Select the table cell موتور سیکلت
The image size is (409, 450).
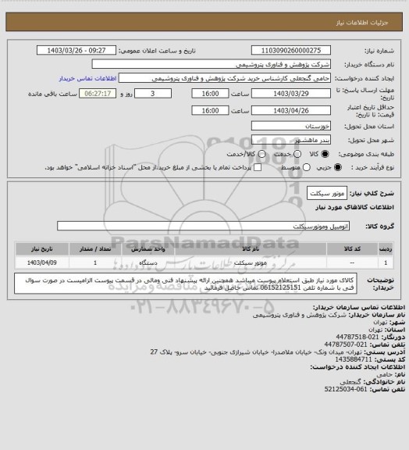pos(251,262)
